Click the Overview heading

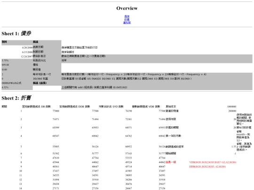[127, 8]
